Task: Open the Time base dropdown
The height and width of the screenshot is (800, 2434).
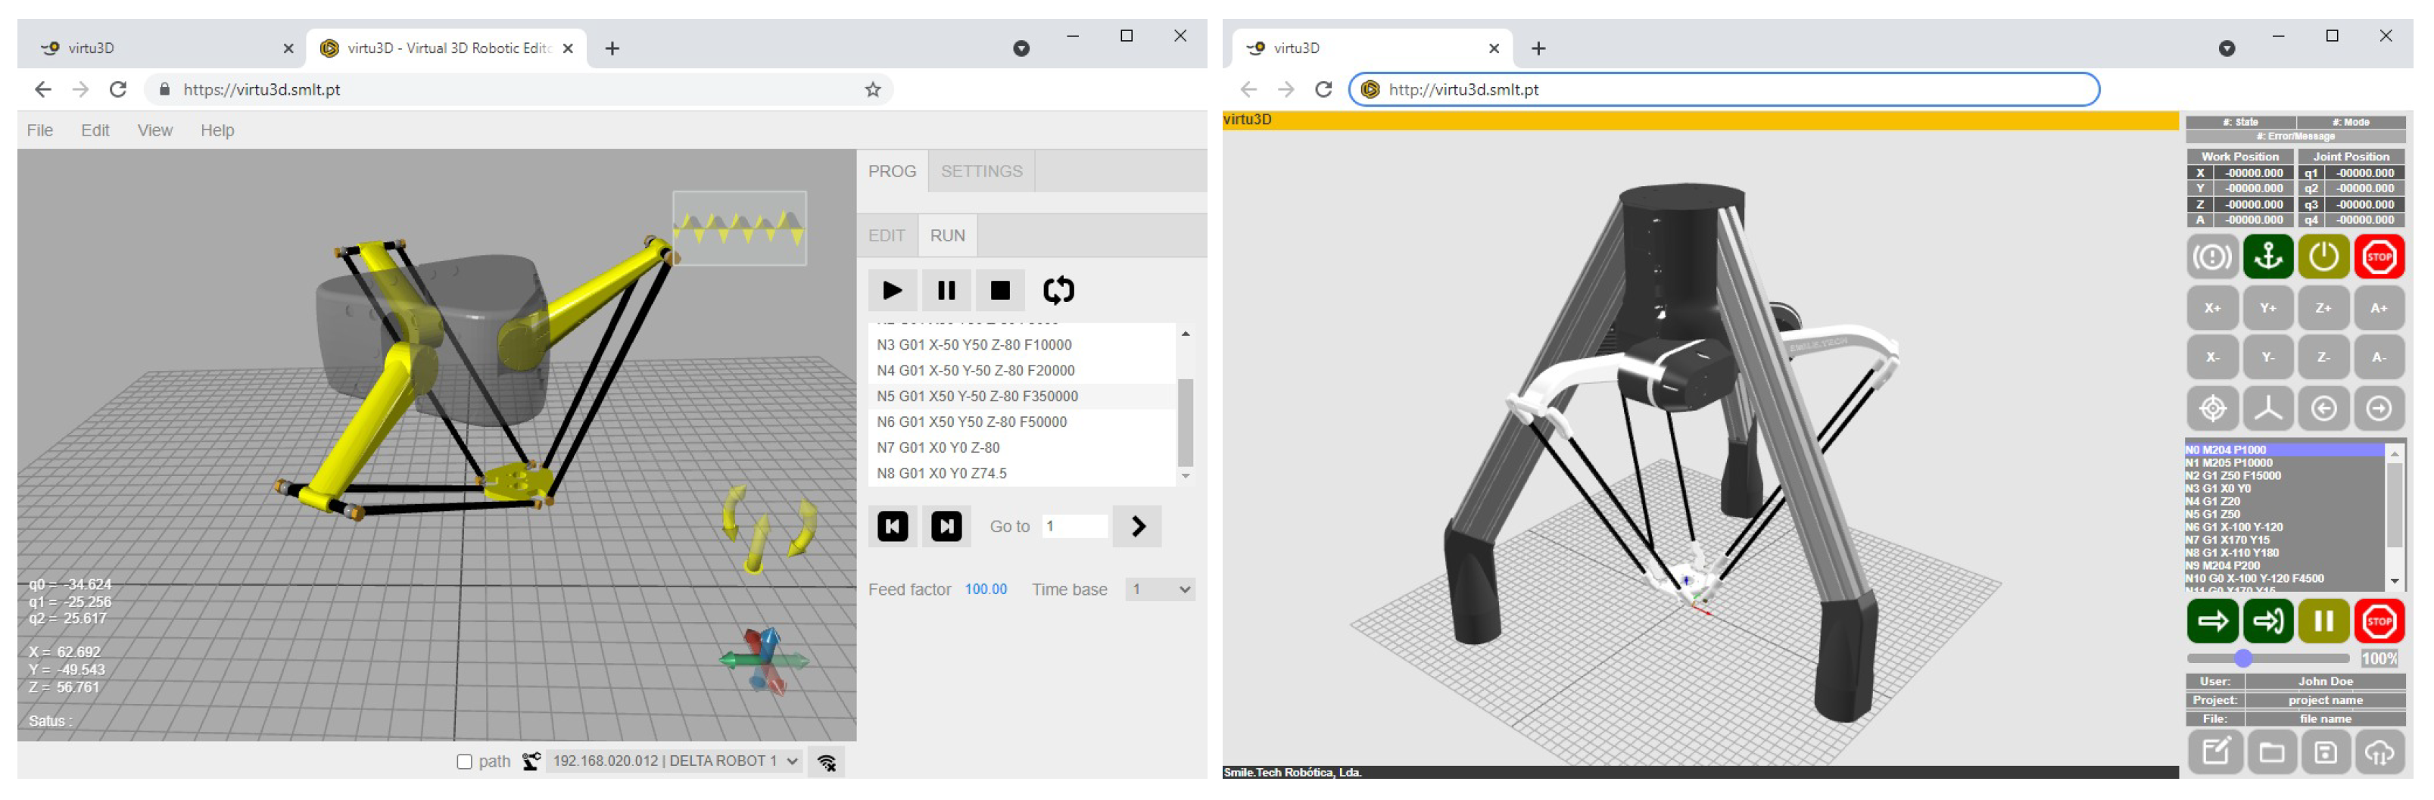Action: pyautogui.click(x=1159, y=590)
